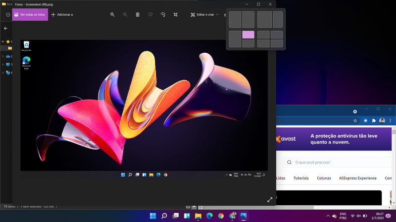
Task: Snap window to bottom-left quadrant of four-grid layout
Action: coord(263,43)
